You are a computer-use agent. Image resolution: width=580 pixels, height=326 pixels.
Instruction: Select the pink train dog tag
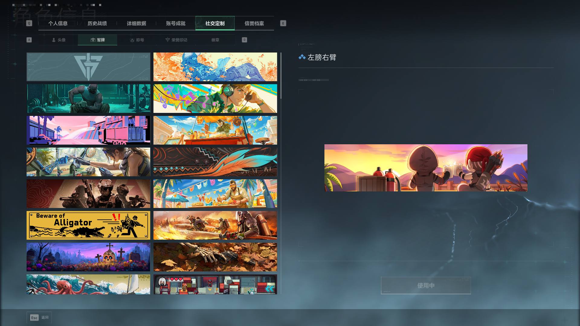click(88, 130)
